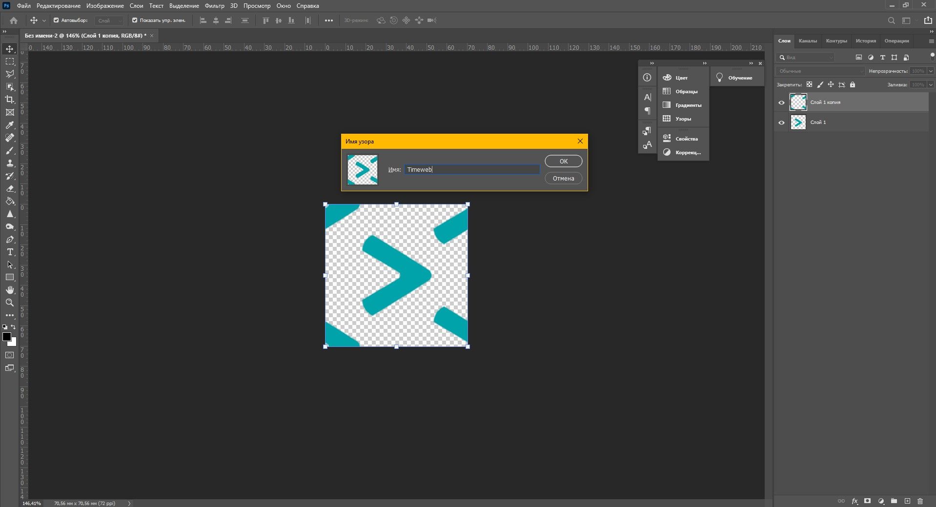
Task: Select the Eraser tool
Action: coord(10,188)
